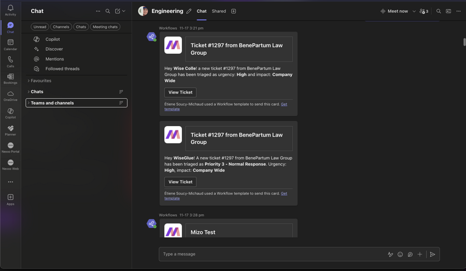Screen dimensions: 466x271
Task: Click the conversation vertical scrollbar
Action: [x=464, y=42]
